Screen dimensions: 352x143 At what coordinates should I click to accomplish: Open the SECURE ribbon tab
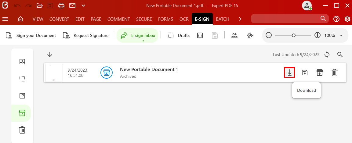tap(144, 19)
